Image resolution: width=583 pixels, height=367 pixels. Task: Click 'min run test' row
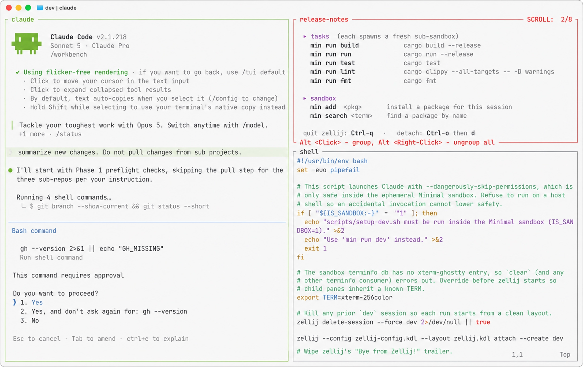click(x=375, y=63)
